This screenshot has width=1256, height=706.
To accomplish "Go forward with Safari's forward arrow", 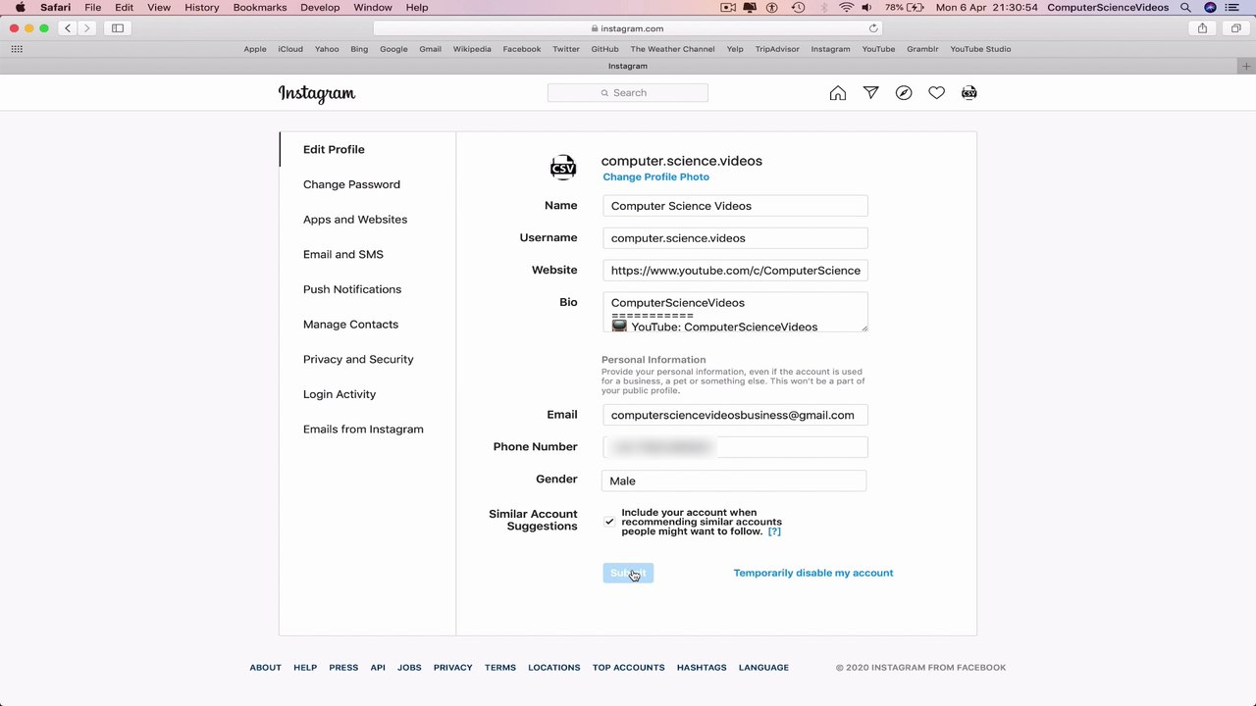I will coord(86,28).
